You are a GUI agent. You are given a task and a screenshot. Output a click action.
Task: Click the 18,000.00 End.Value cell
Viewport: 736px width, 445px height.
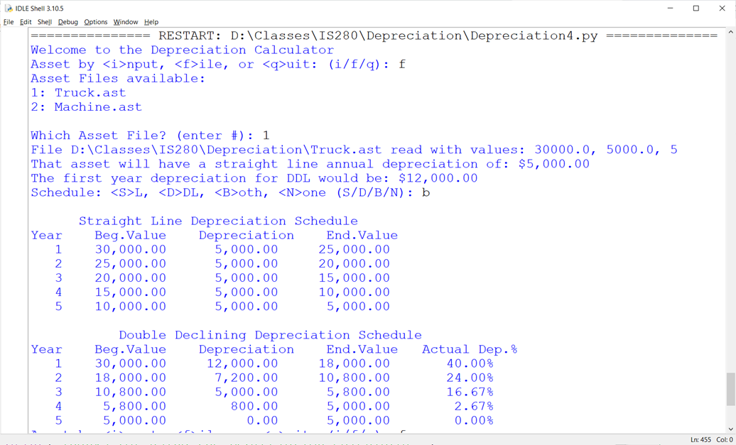point(355,364)
